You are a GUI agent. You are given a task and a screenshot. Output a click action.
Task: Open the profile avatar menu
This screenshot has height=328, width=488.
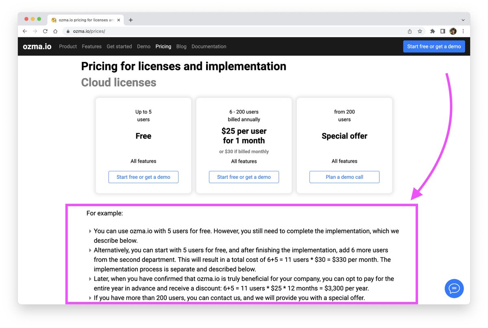coord(453,31)
